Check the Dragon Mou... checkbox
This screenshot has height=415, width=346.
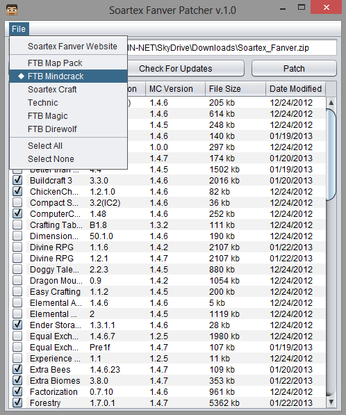coord(17,280)
